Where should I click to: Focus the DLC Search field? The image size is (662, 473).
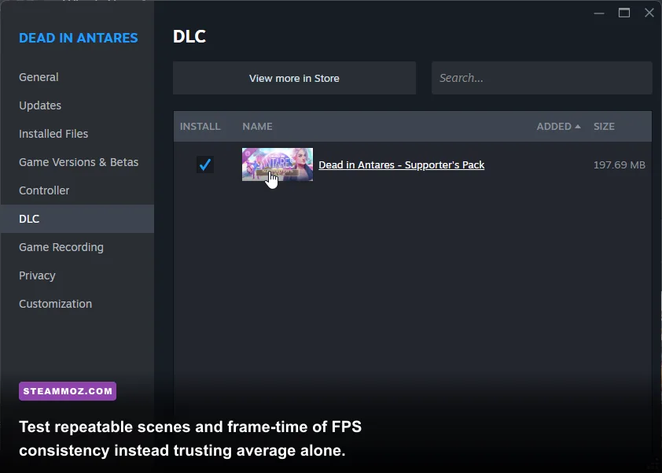[x=542, y=78]
